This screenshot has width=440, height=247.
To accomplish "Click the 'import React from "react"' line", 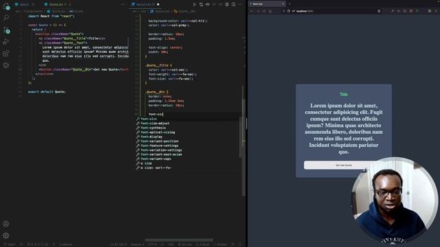I will tap(52, 16).
